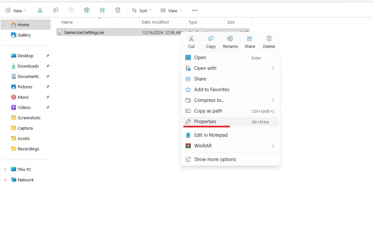Viewport: 373px width, 246px height.
Task: Click the Copy icon in top toolbar
Action: coord(56,10)
